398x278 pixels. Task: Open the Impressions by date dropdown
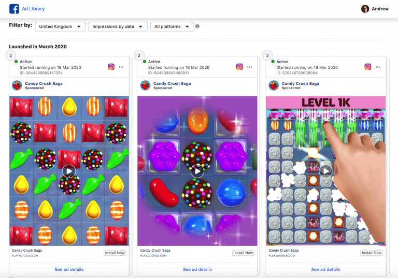pyautogui.click(x=118, y=26)
